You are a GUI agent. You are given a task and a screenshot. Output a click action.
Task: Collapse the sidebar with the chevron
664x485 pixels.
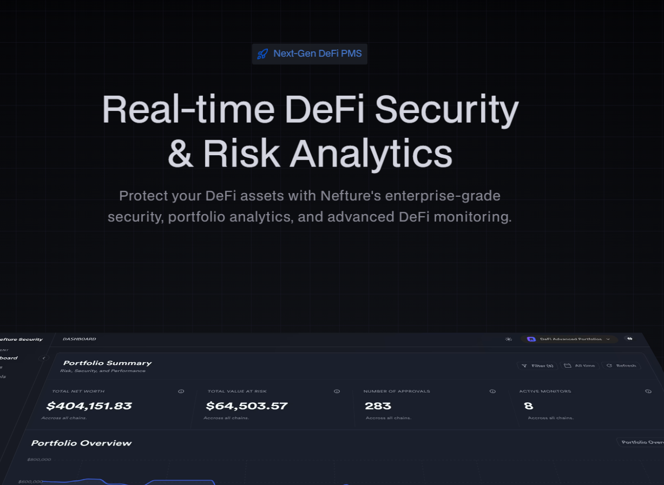tap(44, 358)
